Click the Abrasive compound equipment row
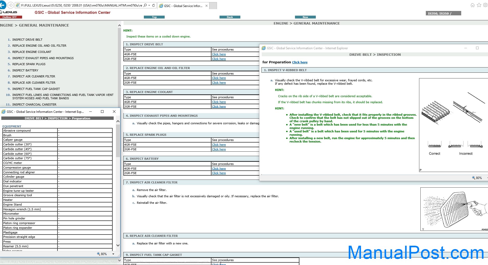The height and width of the screenshot is (265, 488). click(57, 131)
